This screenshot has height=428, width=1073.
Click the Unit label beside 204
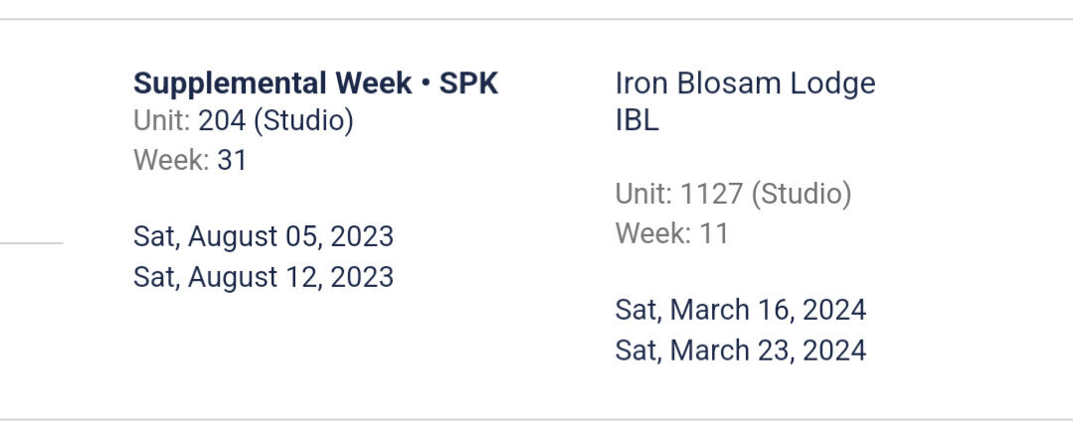(x=161, y=121)
